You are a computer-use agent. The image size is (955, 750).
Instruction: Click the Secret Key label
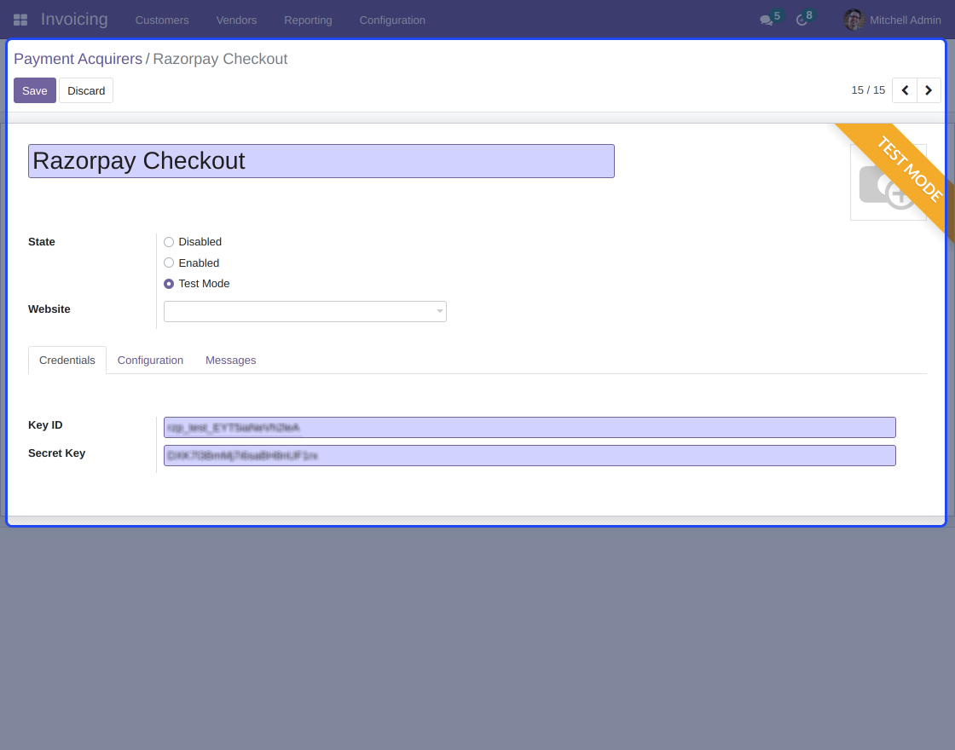pos(56,453)
